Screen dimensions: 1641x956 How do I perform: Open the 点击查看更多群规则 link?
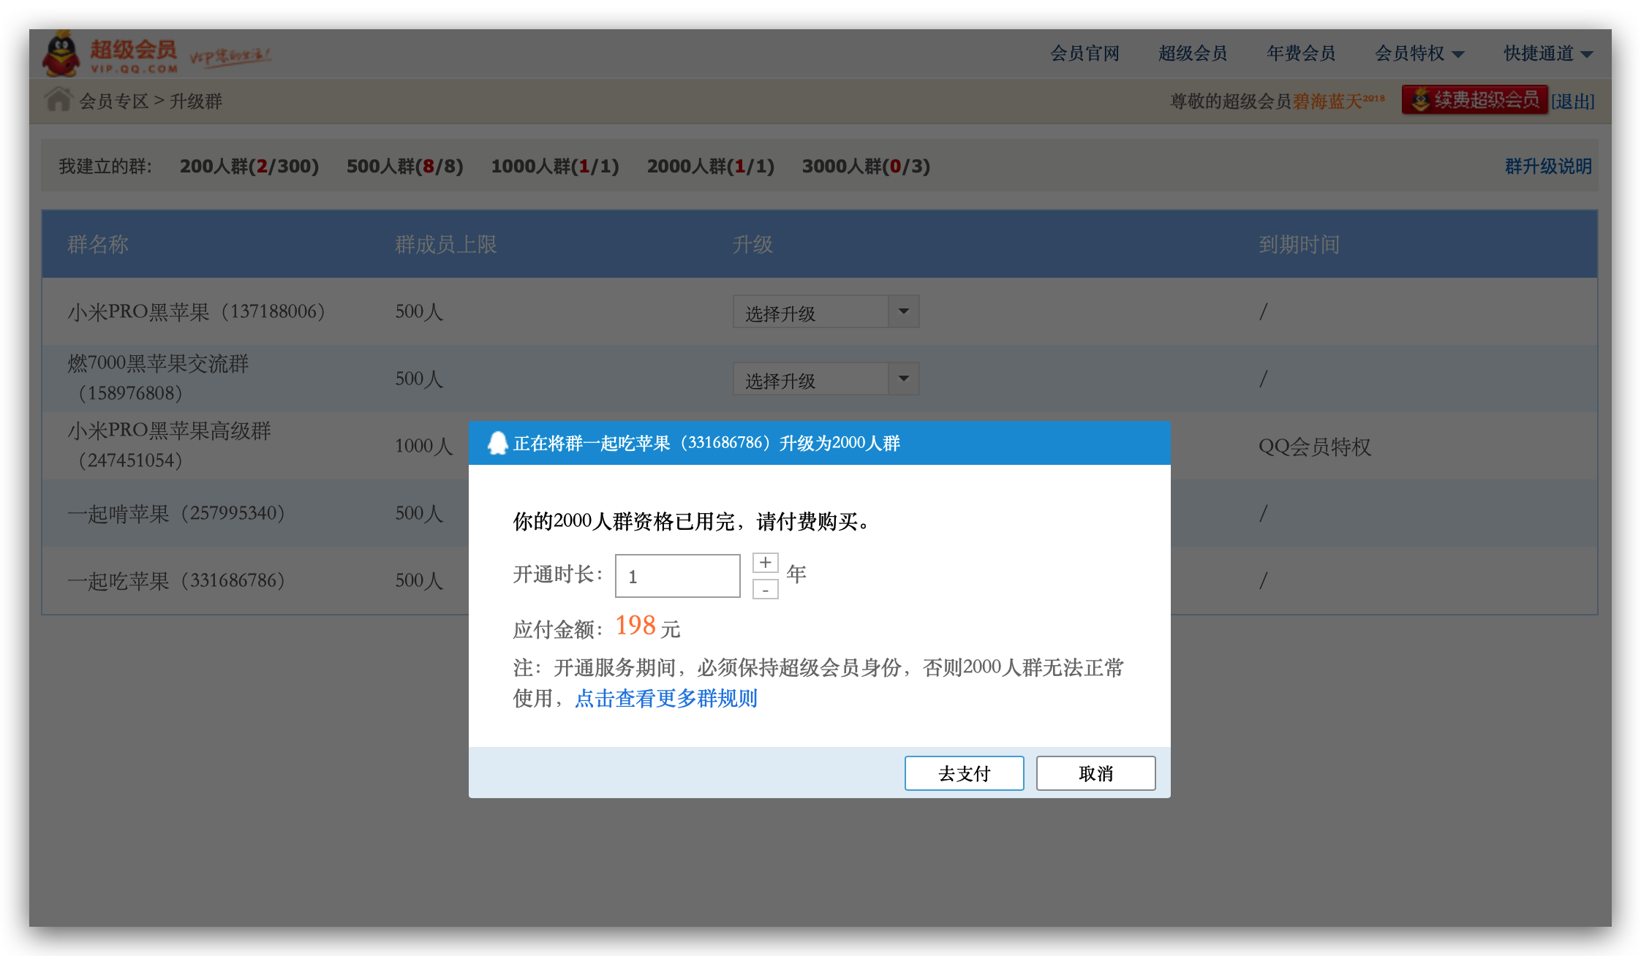tap(666, 699)
